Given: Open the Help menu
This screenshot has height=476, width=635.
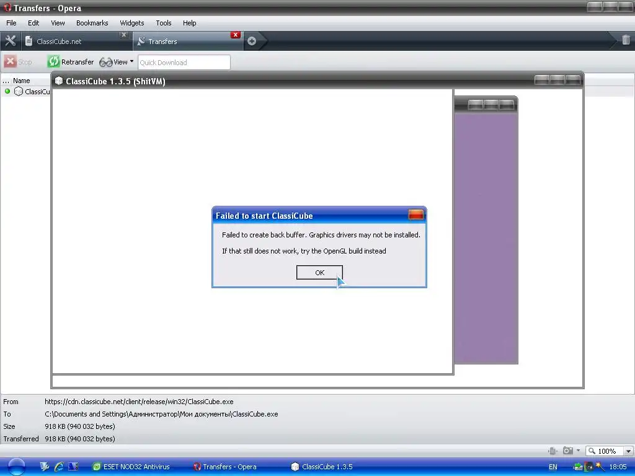Looking at the screenshot, I should coord(190,23).
